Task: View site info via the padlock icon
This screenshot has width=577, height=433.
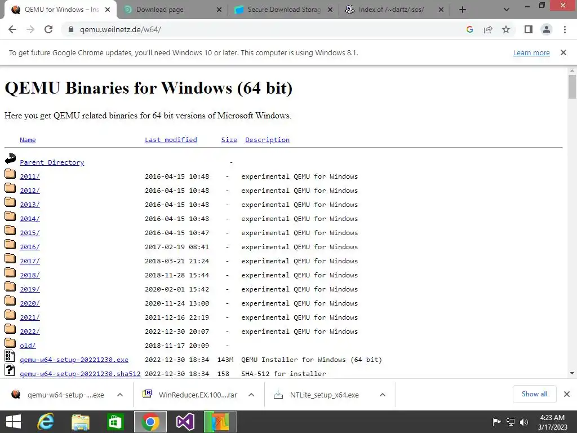Action: click(71, 29)
